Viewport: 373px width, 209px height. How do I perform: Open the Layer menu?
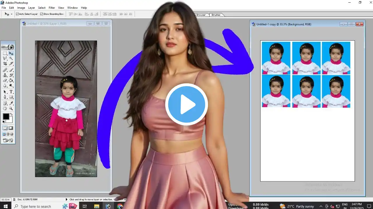point(31,8)
